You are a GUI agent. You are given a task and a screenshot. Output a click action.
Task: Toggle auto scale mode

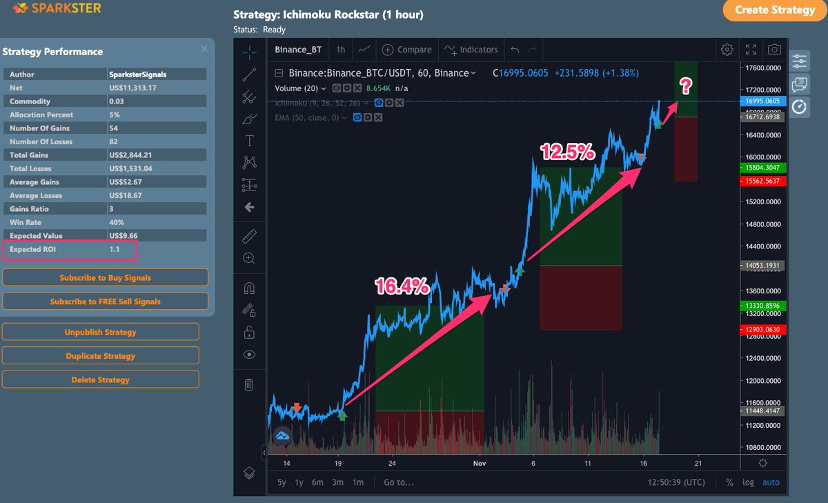coord(771,482)
